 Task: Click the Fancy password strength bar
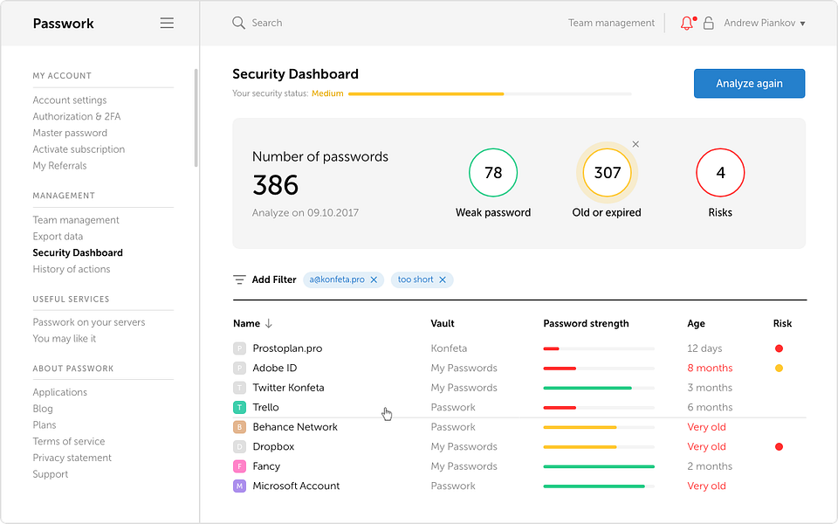pyautogui.click(x=599, y=466)
